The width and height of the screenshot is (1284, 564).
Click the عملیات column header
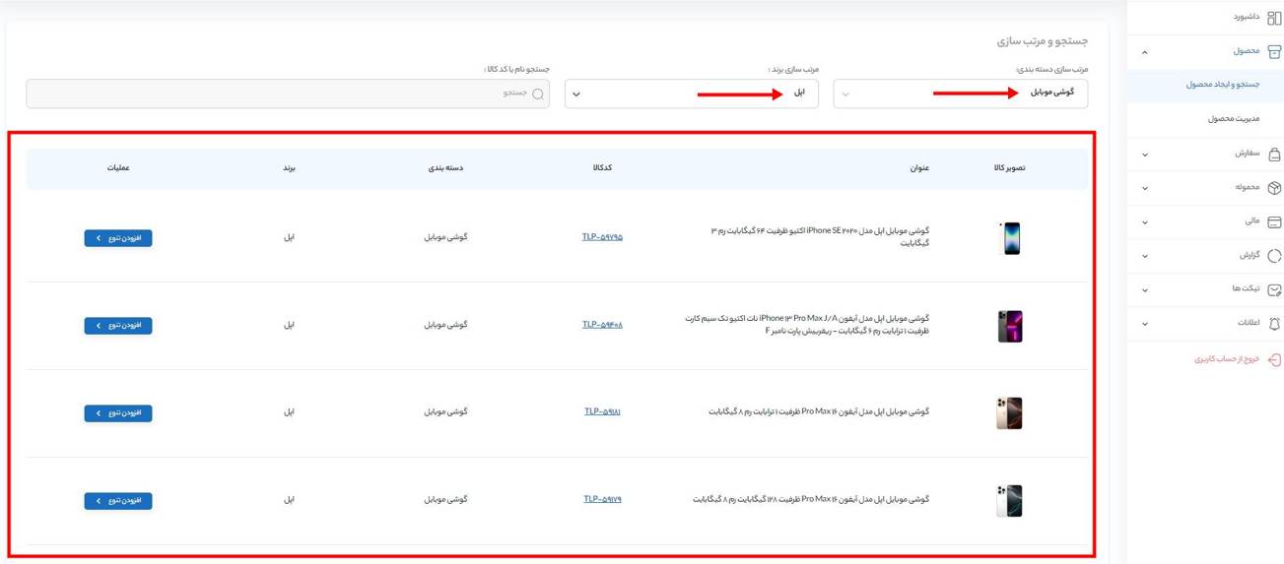point(118,168)
